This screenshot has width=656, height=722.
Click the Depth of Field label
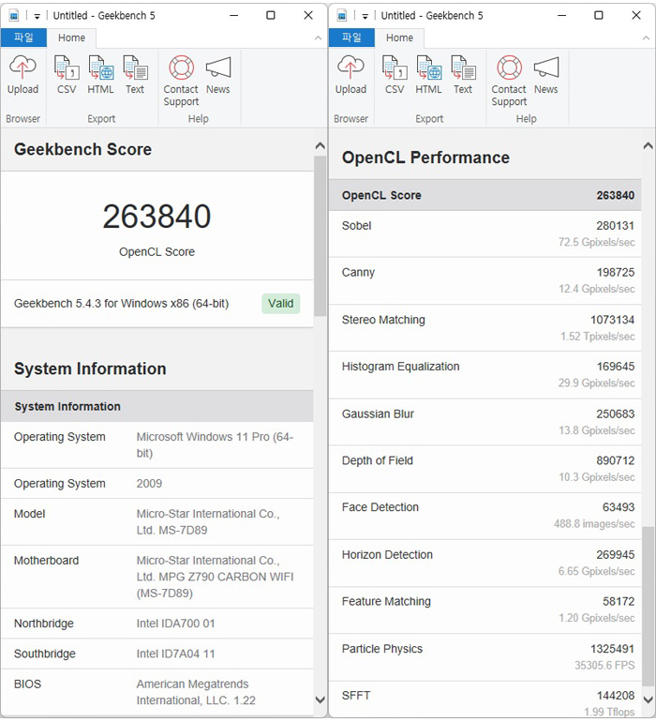click(378, 460)
